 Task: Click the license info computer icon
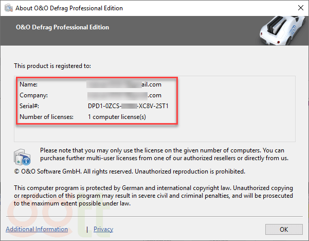[x=23, y=157]
